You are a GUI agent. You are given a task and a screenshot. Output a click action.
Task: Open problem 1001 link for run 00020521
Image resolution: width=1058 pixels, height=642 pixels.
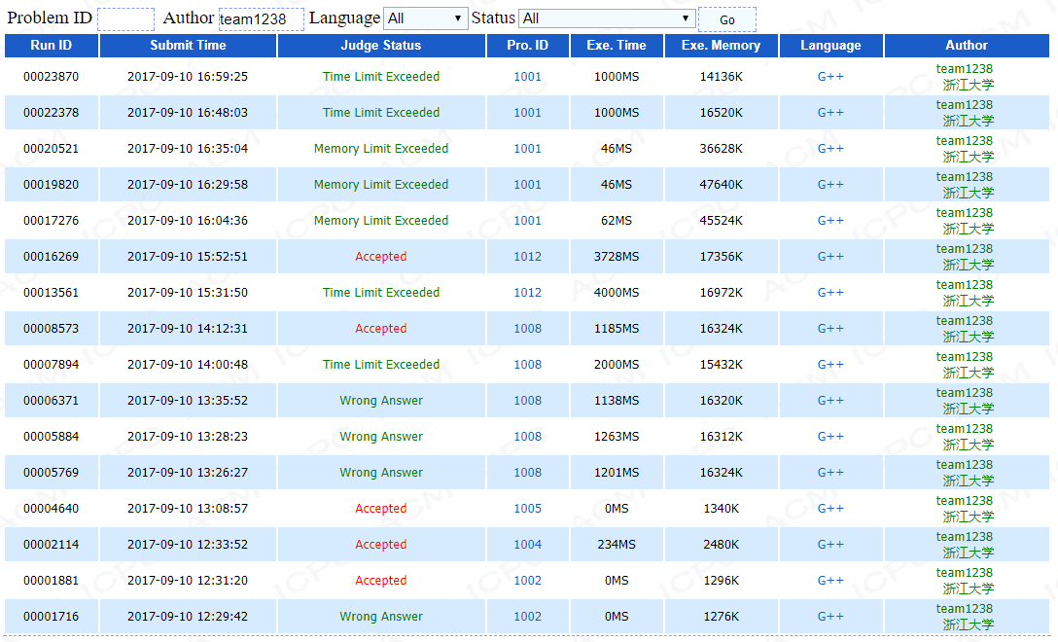tap(527, 149)
